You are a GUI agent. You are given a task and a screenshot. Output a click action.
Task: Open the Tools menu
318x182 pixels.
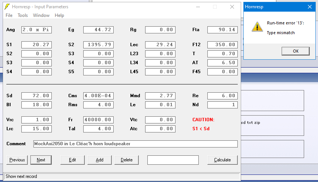[x=23, y=15]
